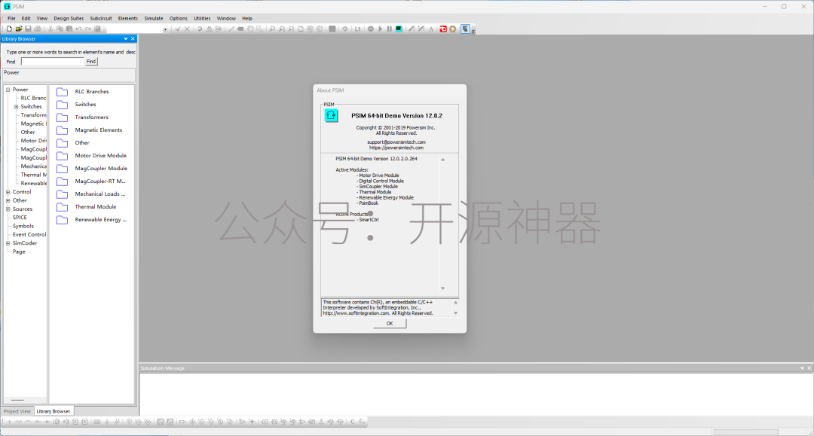Viewport: 814px width, 436px height.
Task: Open an existing file from toolbar
Action: tap(19, 29)
